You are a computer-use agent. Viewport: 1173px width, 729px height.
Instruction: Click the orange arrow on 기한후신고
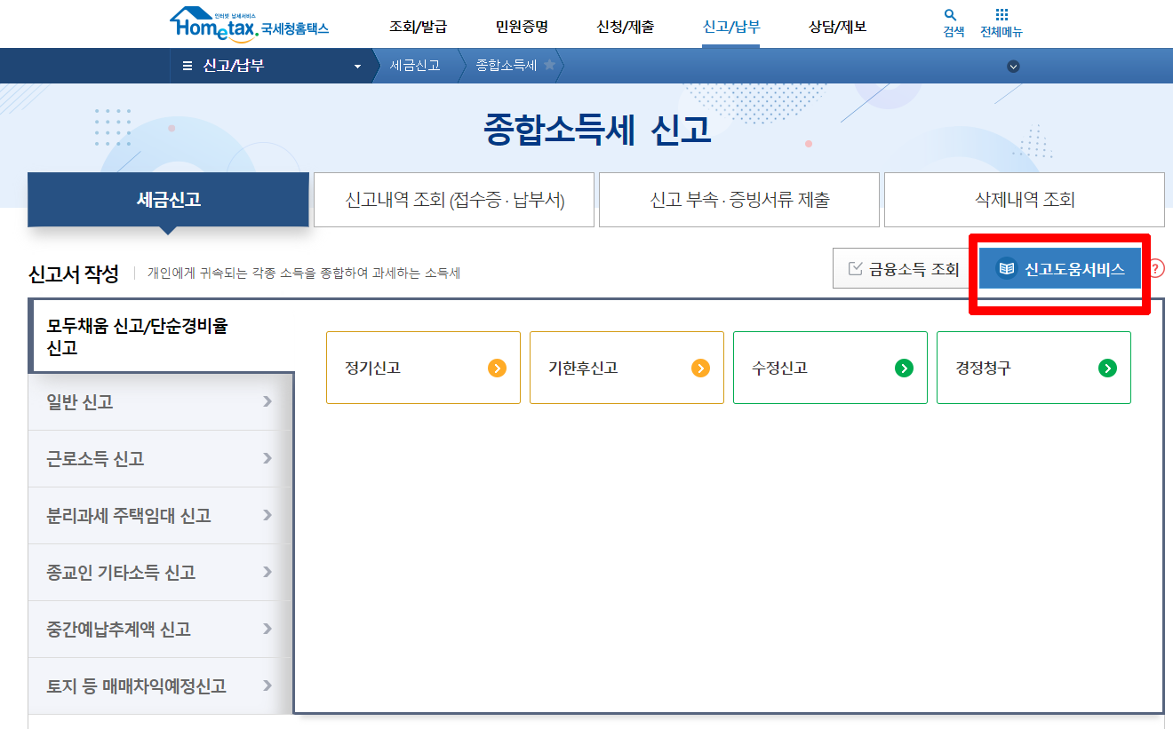pos(701,368)
